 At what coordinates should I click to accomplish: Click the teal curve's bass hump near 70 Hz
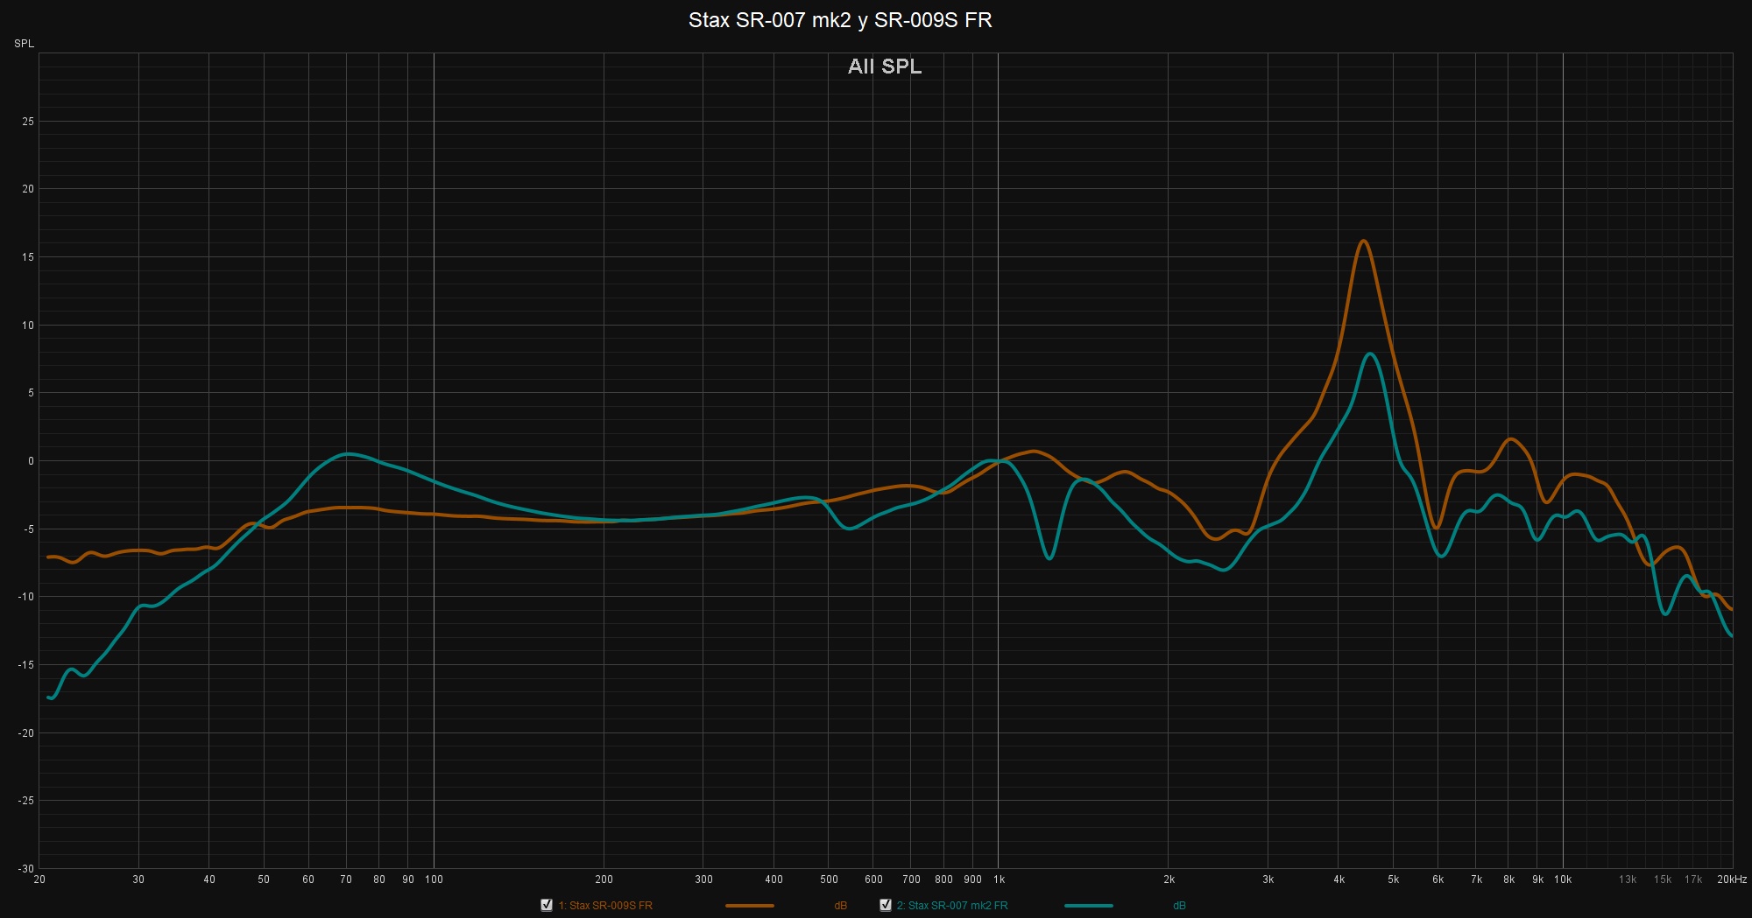click(348, 453)
